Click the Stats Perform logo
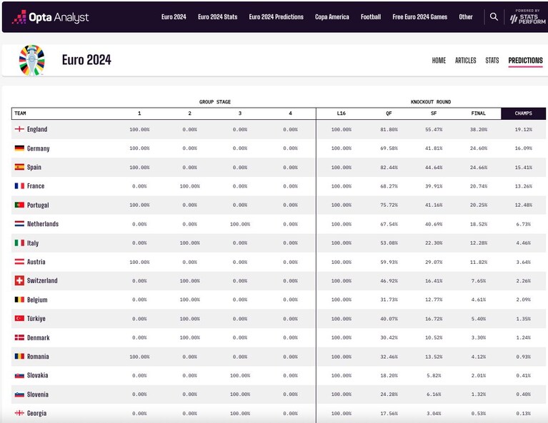 (527, 16)
